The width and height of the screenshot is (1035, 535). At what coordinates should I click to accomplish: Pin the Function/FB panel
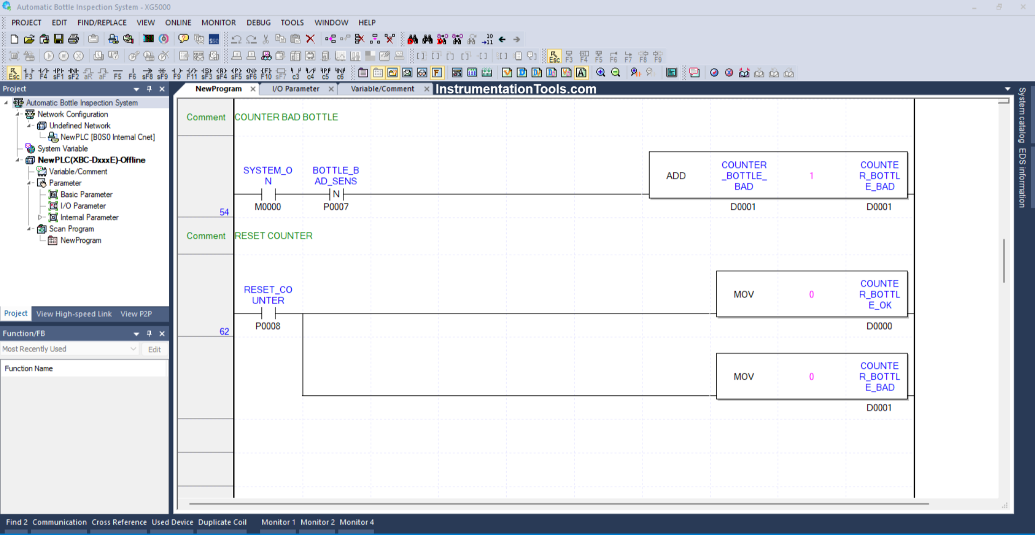click(x=149, y=333)
